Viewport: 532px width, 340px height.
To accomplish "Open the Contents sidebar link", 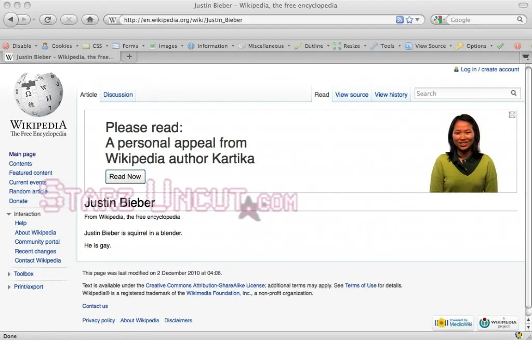I will 20,163.
